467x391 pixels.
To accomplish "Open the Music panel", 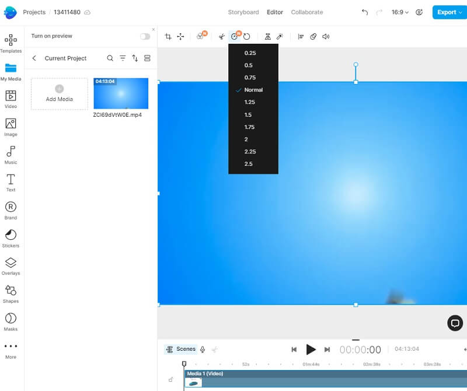I will pos(11,152).
